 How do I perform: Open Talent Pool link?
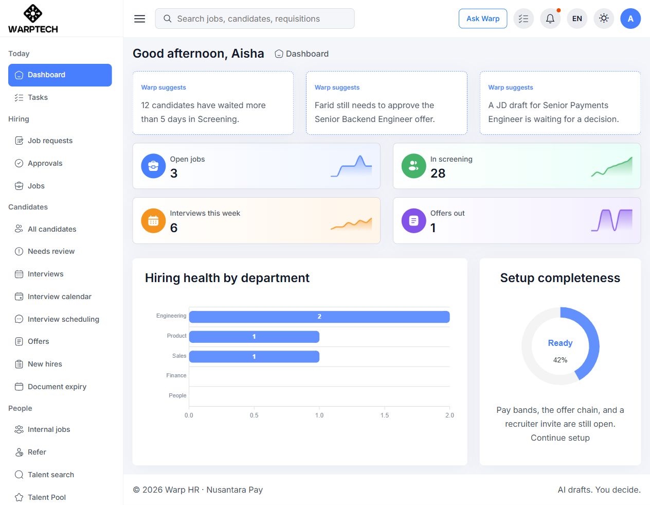60,497
